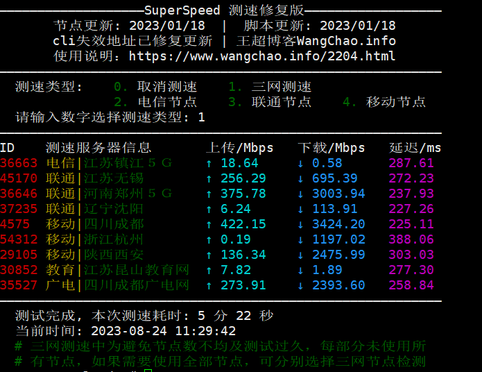Select option 0 取消测速
Viewport: 482px width, 372px height.
click(x=156, y=87)
